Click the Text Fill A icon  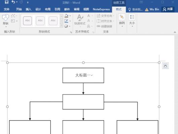89,16
